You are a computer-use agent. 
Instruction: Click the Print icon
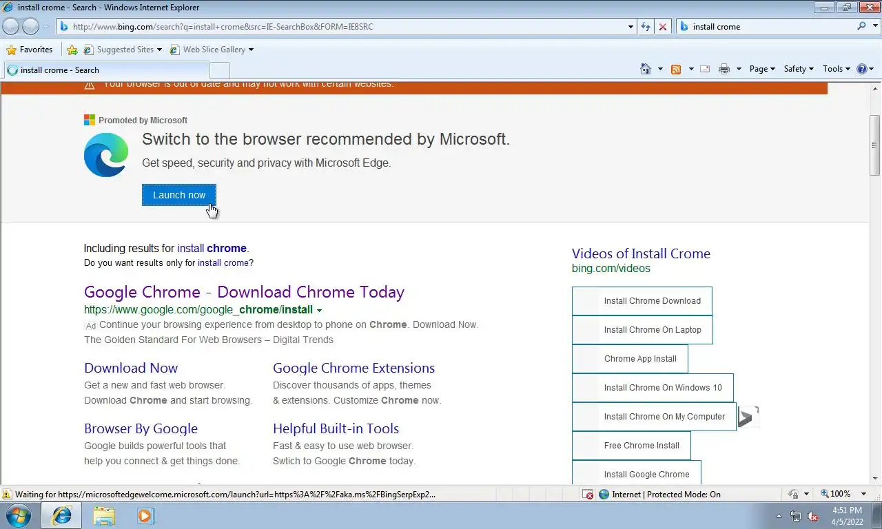(724, 69)
